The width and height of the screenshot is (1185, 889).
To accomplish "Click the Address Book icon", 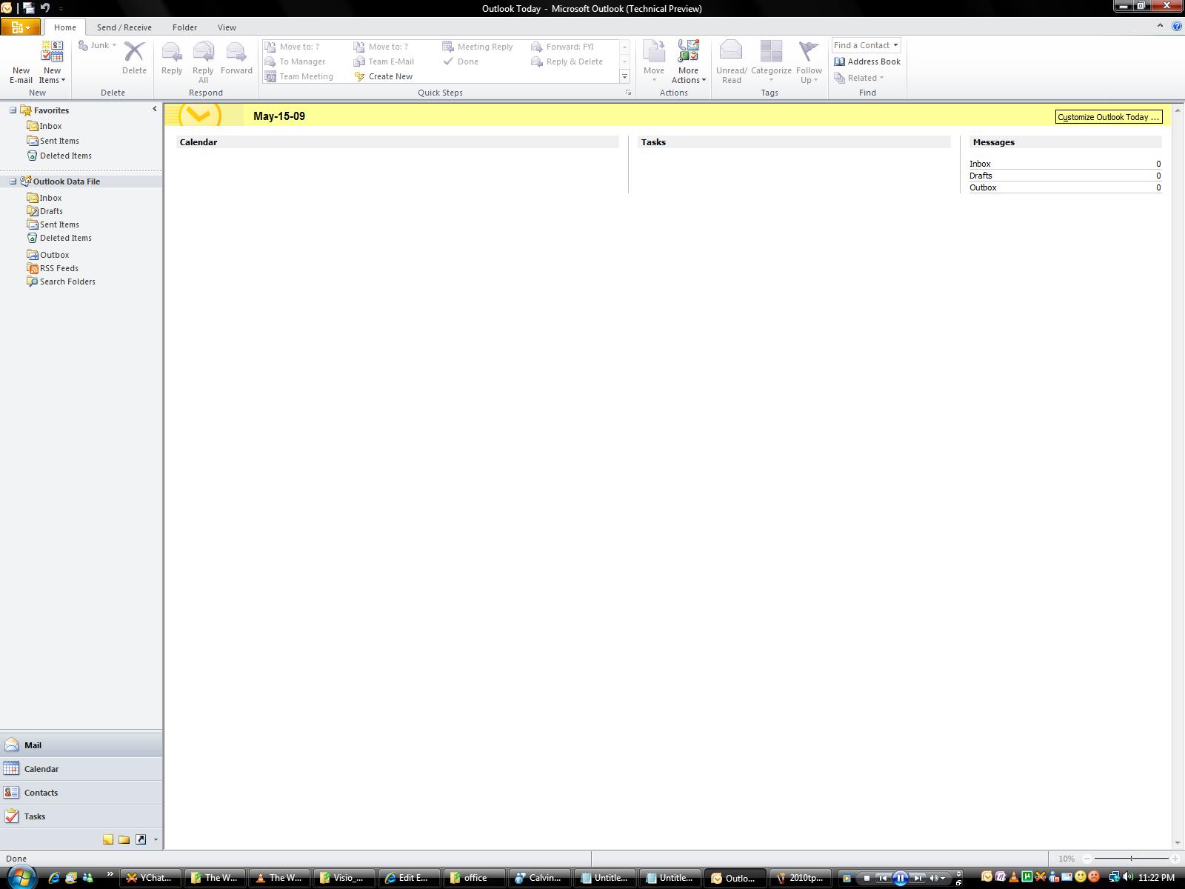I will 839,61.
